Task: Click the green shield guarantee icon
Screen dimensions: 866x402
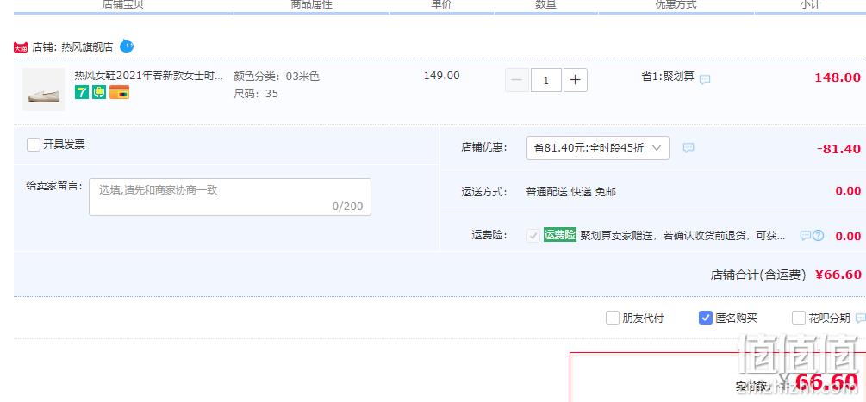Action: 99,92
